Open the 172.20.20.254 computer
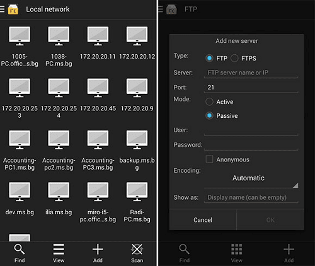The height and width of the screenshot is (266, 315). (59, 98)
